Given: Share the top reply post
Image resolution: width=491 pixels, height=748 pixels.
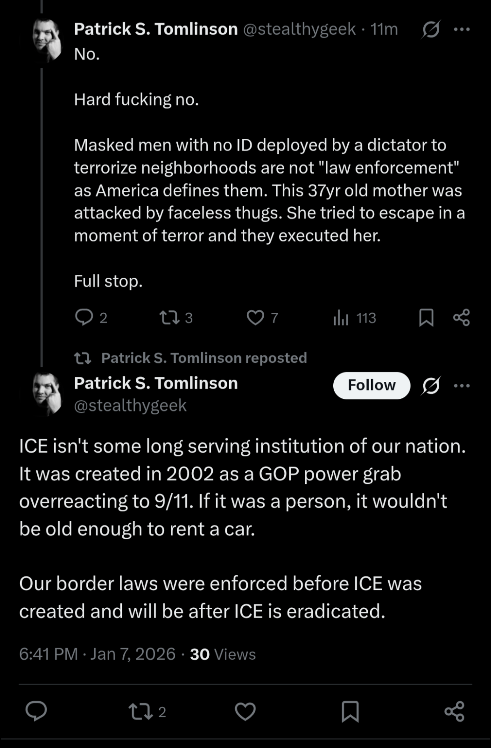Looking at the screenshot, I should (x=462, y=318).
